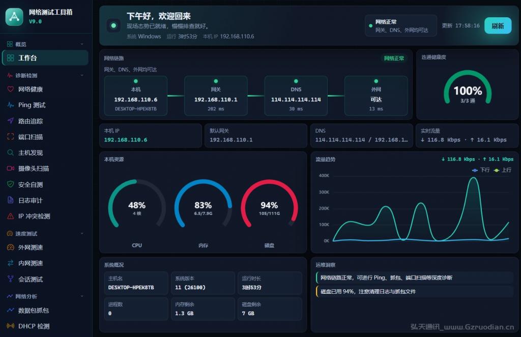Screen dimensions: 521x337
Task: Open the 安全自测 shield icon
Action: pos(10,185)
